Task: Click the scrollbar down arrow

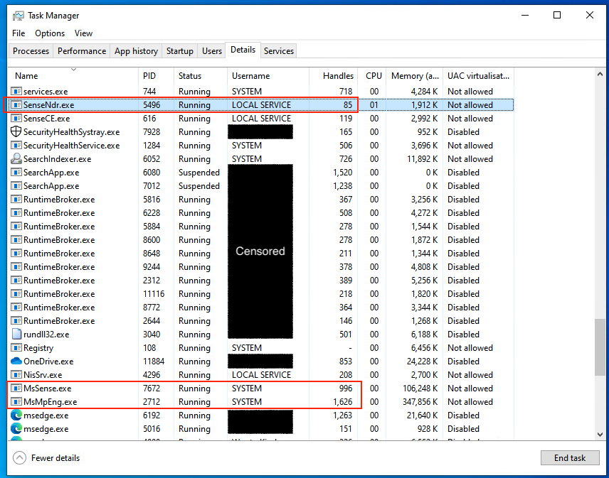Action: pyautogui.click(x=600, y=435)
